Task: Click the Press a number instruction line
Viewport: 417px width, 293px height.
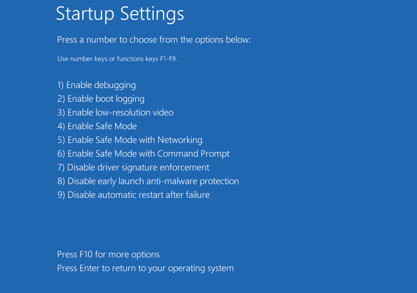Action: 154,40
